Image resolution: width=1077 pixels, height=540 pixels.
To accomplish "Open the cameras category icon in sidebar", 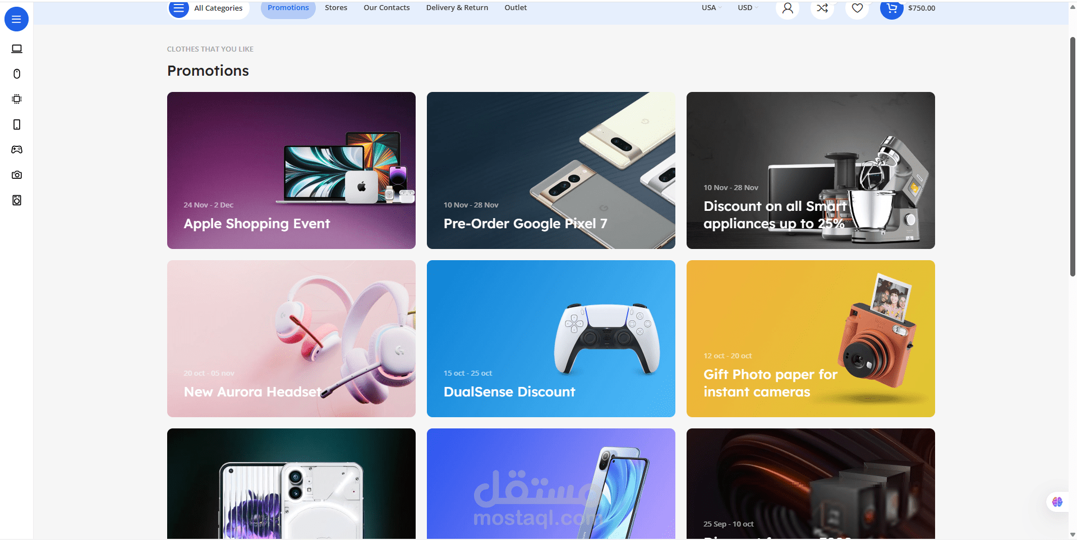I will (17, 174).
